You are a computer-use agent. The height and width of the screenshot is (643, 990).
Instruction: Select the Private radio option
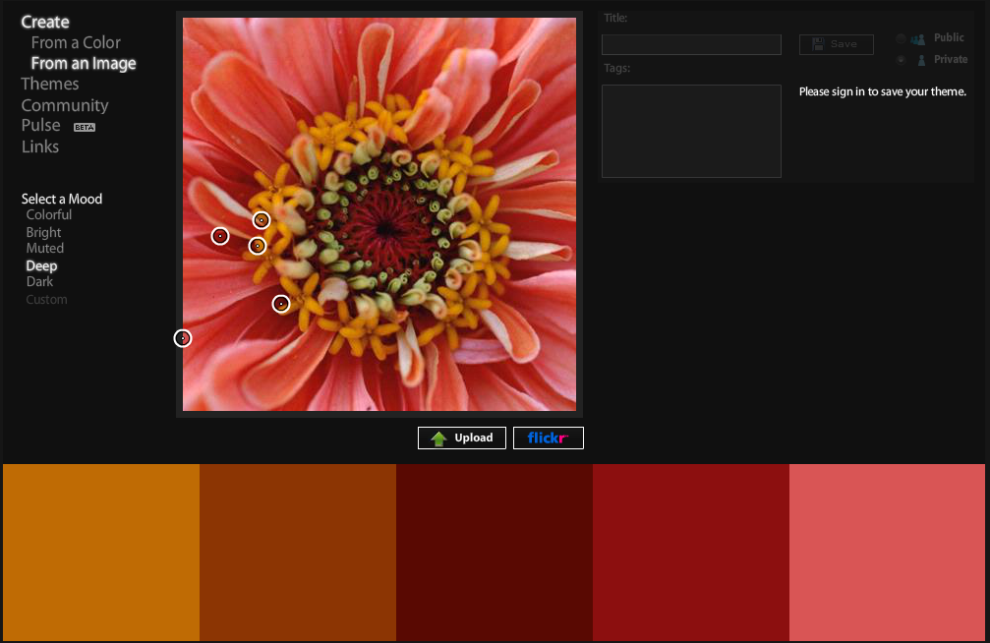pos(901,60)
